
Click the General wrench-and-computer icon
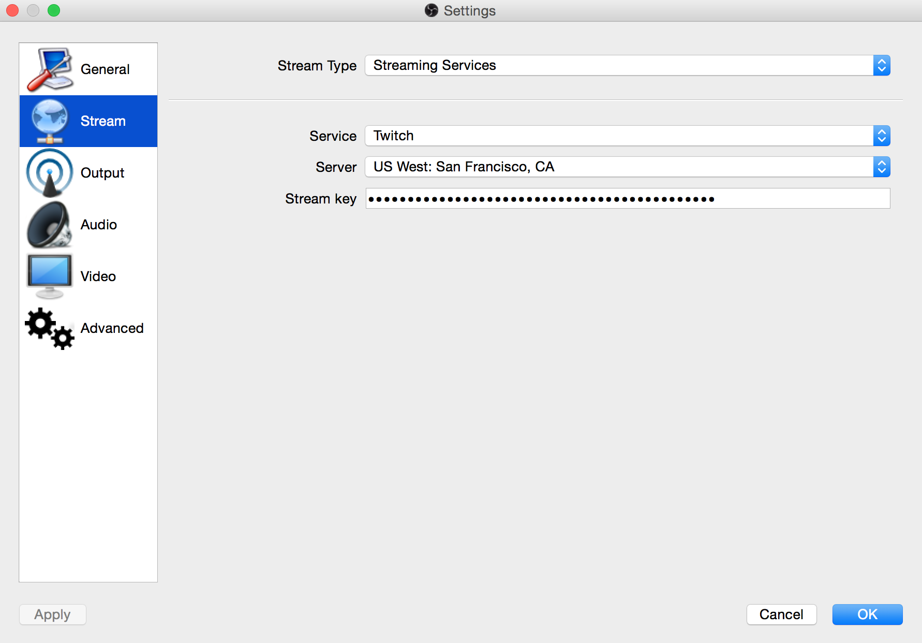click(50, 69)
